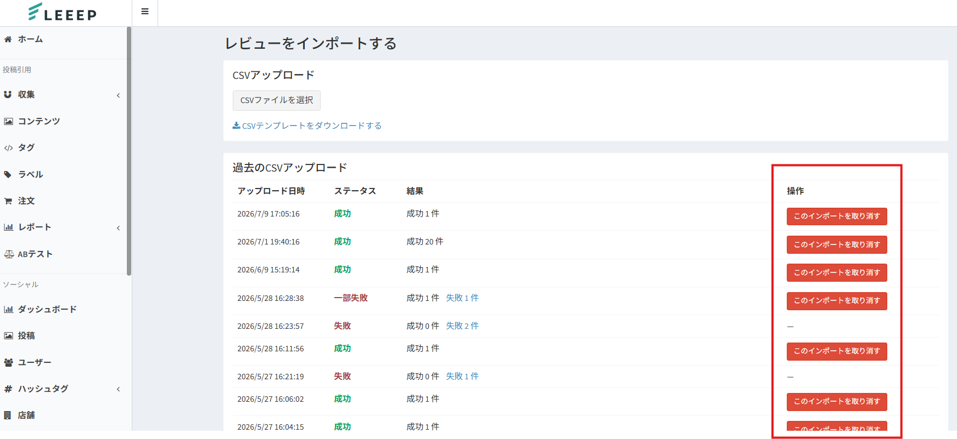Viewport: 957px width, 439px height.
Task: Click the 過去のCSVアップロード section title
Action: pyautogui.click(x=290, y=168)
